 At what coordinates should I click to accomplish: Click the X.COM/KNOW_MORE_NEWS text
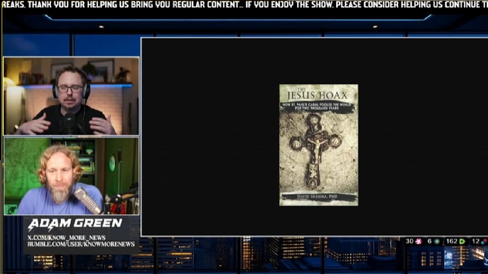click(66, 238)
